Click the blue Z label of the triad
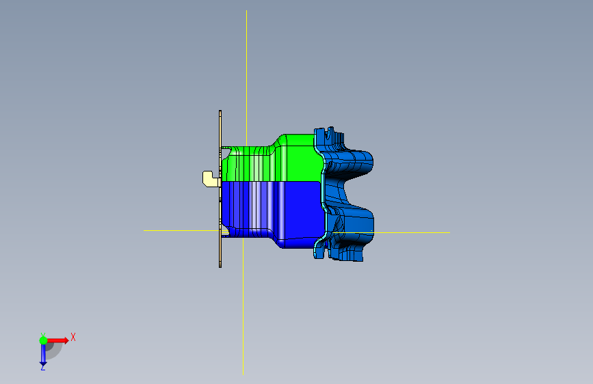The height and width of the screenshot is (384, 593). pos(43,367)
